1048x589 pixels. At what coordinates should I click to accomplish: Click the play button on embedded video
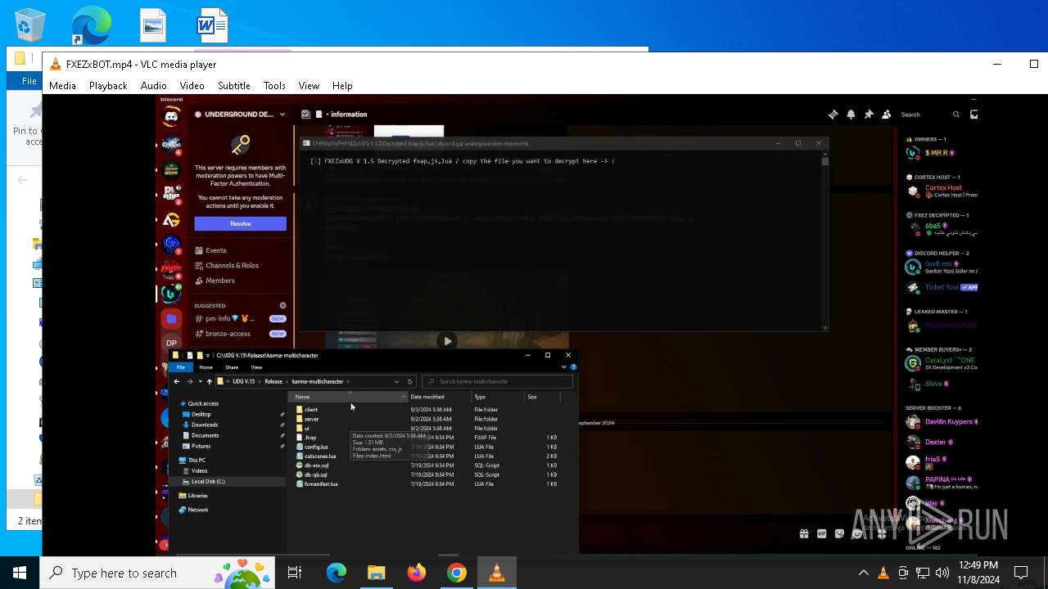click(x=447, y=341)
